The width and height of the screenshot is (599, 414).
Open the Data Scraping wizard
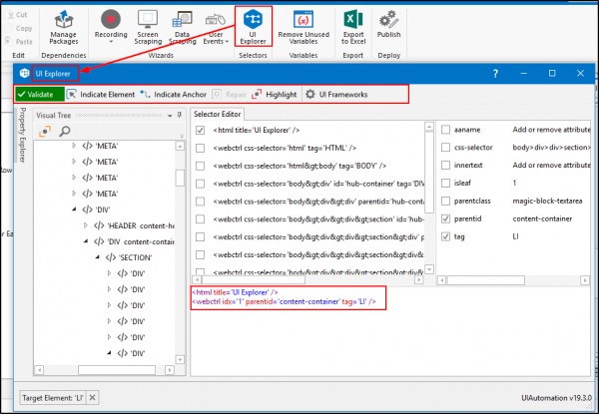[x=183, y=28]
